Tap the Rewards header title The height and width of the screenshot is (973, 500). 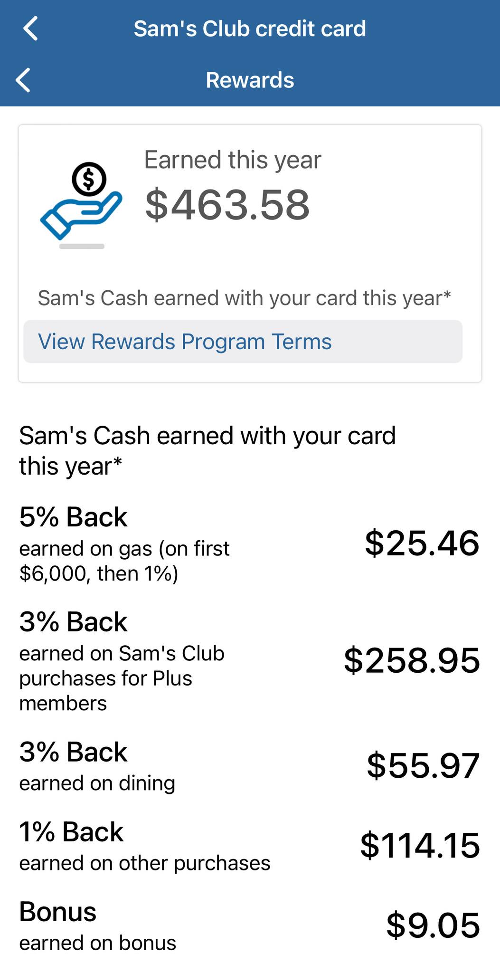click(250, 80)
